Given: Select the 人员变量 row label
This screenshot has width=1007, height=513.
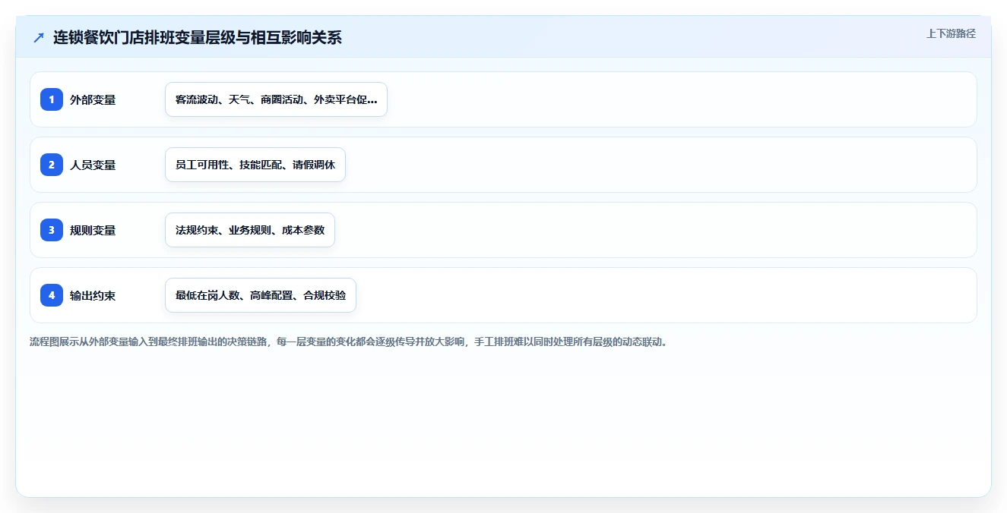Looking at the screenshot, I should [93, 165].
